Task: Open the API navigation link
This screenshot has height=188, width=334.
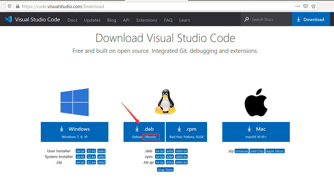Action: click(126, 20)
